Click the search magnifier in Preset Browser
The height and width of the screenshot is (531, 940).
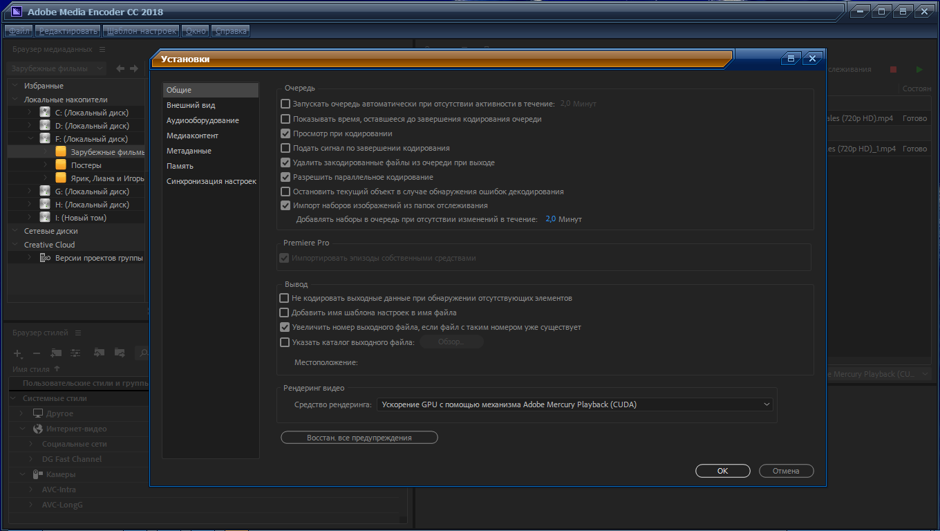(x=144, y=353)
